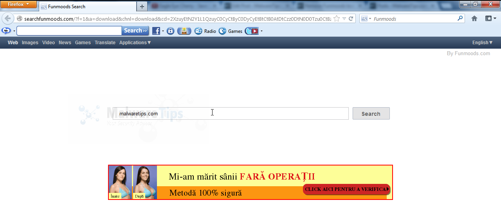Click the birthday cake toolbar icon
The width and height of the screenshot is (501, 205).
[184, 31]
